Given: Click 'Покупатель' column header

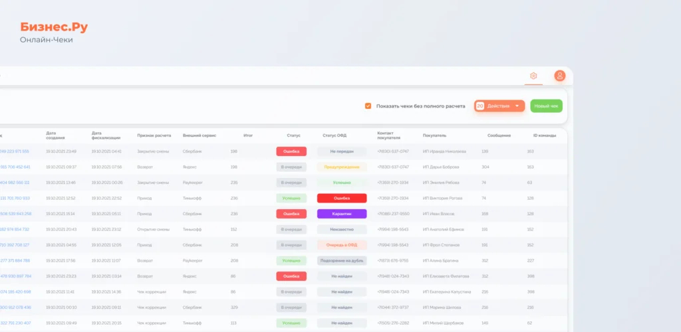Looking at the screenshot, I should pos(435,135).
